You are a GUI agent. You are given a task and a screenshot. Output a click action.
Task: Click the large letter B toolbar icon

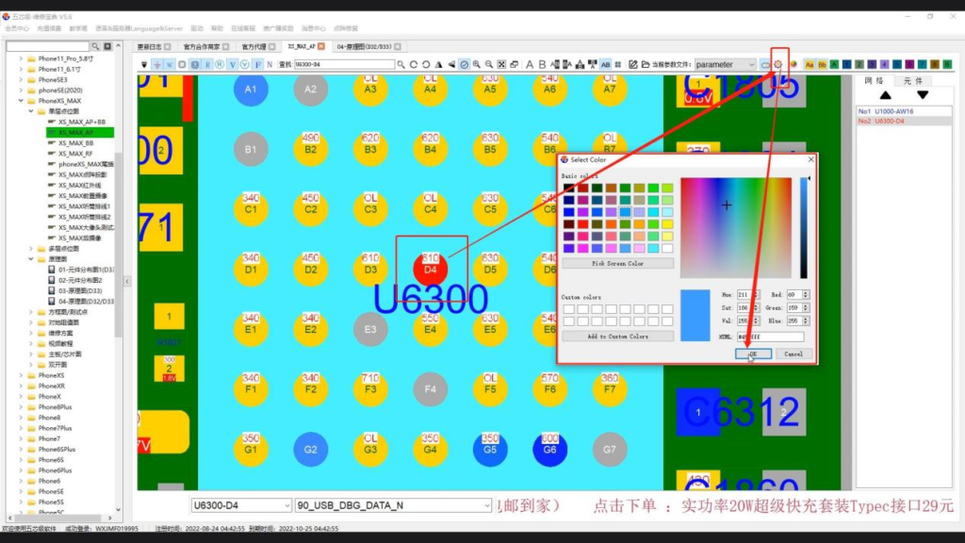[x=542, y=64]
